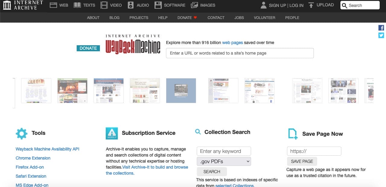The height and width of the screenshot is (187, 386).
Task: Open the Software section icon
Action: point(158,5)
